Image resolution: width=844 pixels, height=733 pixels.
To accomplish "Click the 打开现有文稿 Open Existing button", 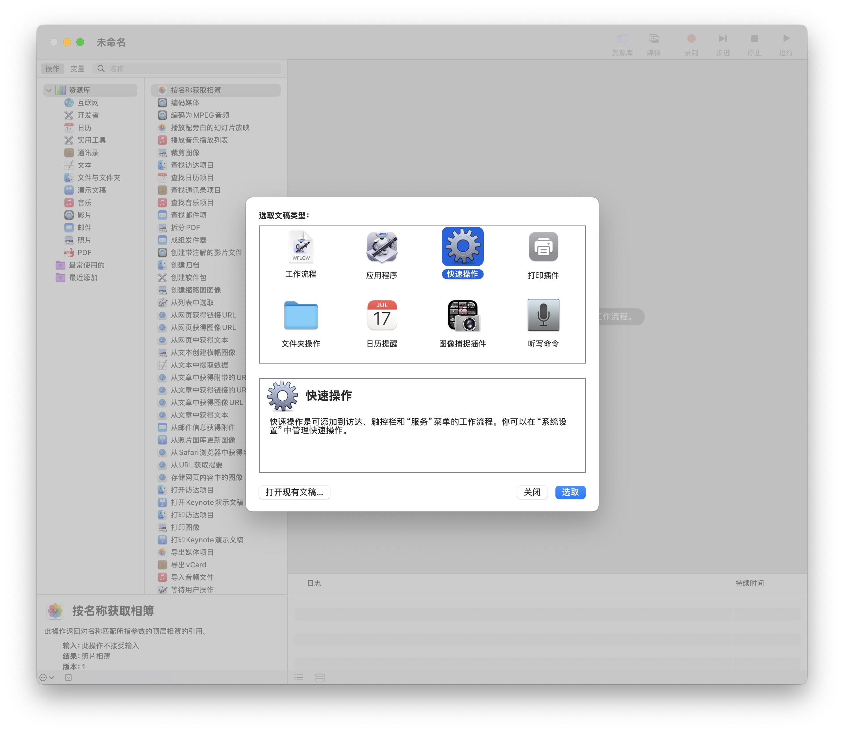I will (x=294, y=492).
